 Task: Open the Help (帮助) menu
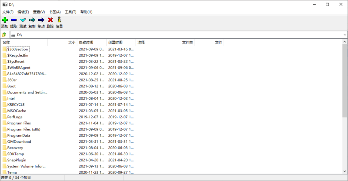86,12
